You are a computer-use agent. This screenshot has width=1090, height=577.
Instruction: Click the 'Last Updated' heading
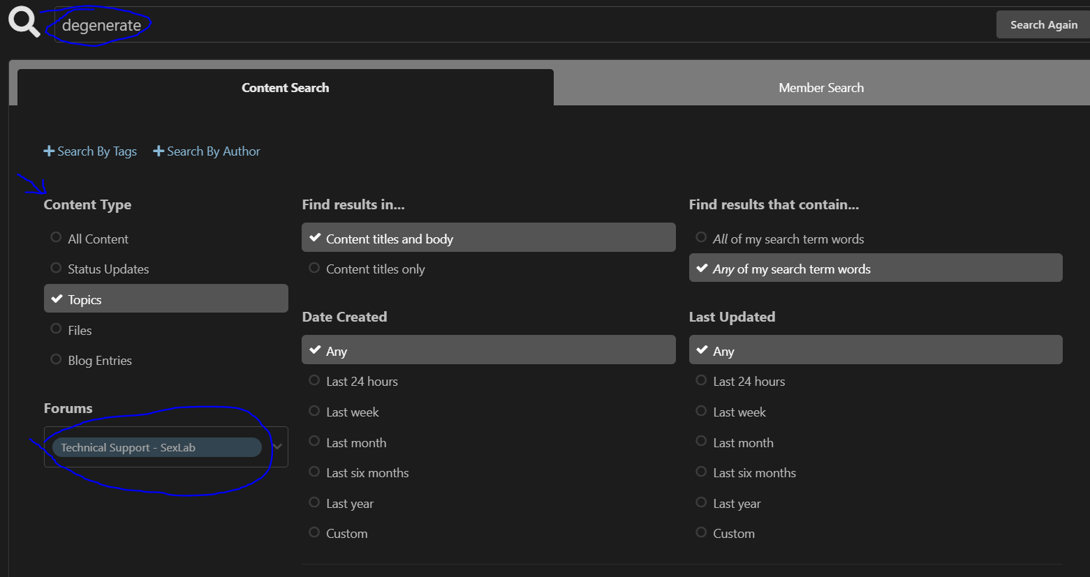point(732,317)
